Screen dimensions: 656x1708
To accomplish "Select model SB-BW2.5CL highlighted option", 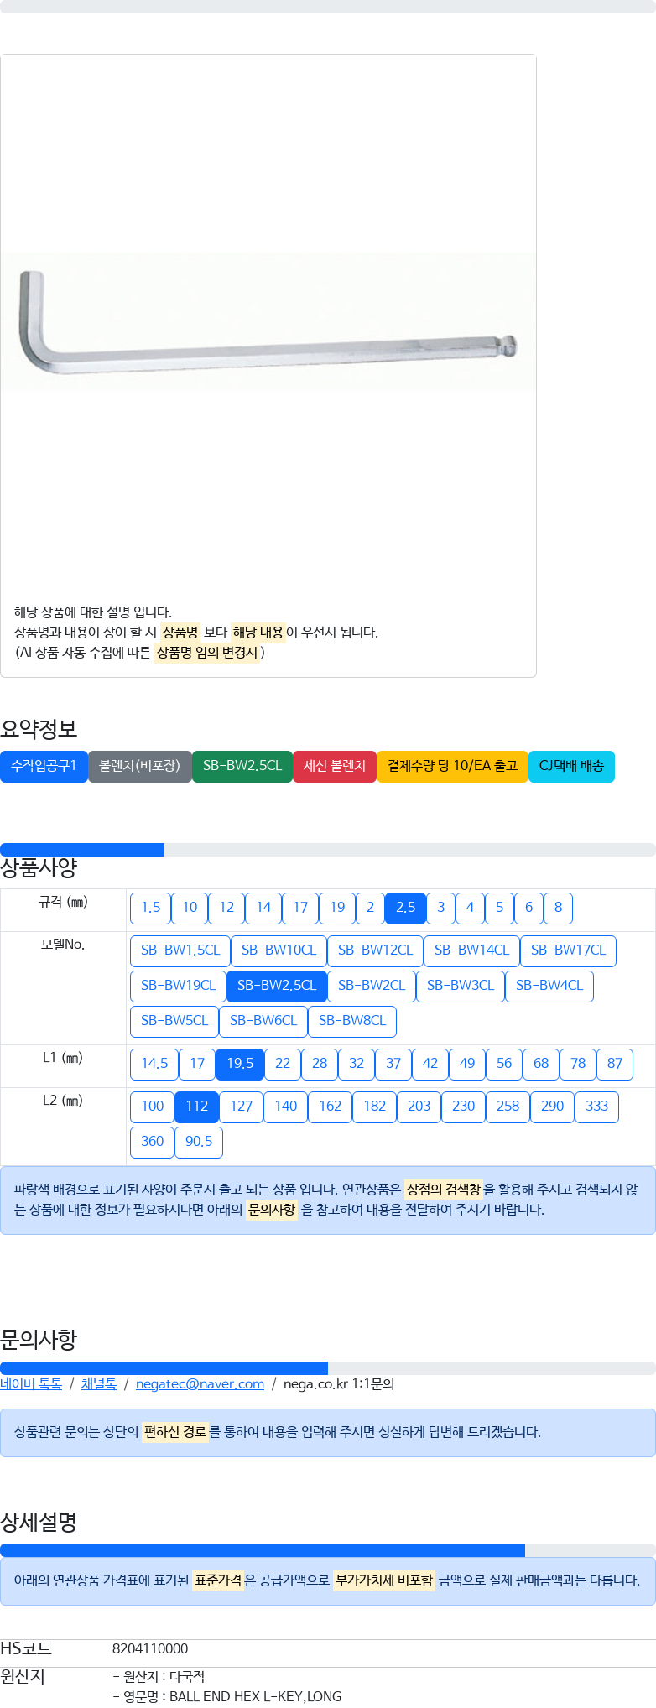I will click(x=276, y=986).
